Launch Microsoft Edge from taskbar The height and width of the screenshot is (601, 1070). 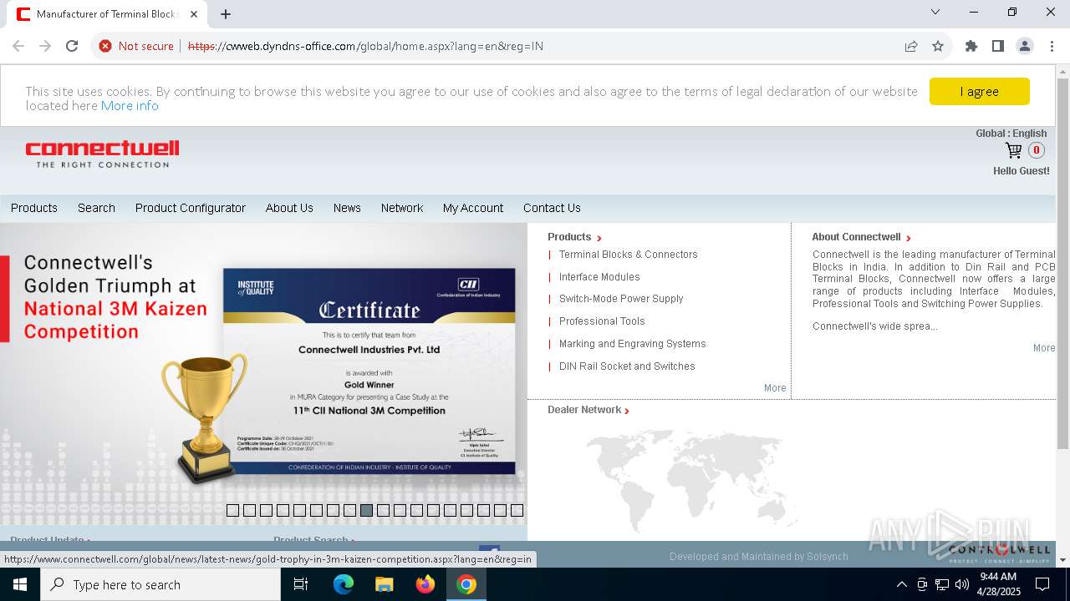(x=344, y=584)
